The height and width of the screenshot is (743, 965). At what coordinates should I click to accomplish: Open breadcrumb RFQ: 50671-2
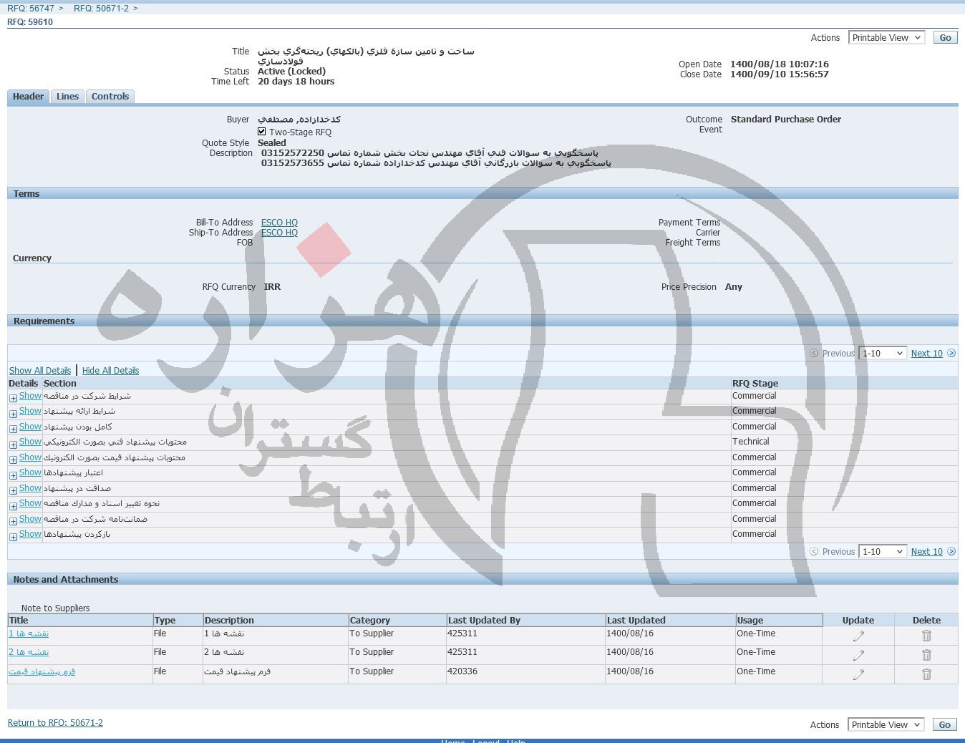coord(101,8)
